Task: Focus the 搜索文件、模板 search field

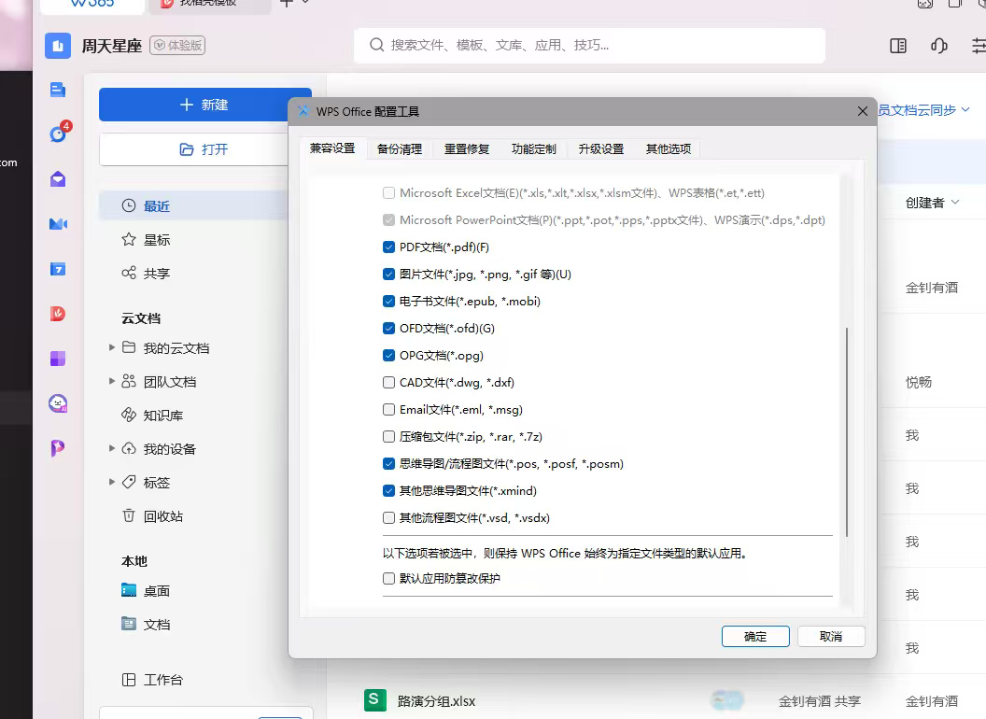Action: coord(589,46)
